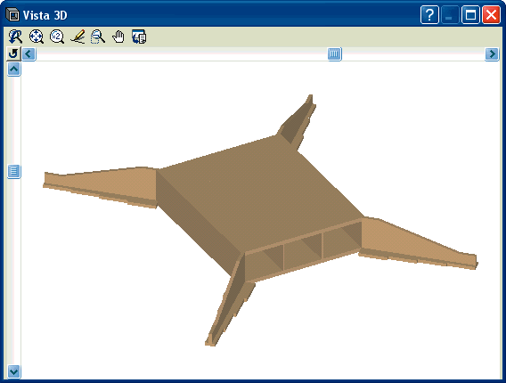Click the vertical rotation up arrow
Image resolution: width=506 pixels, height=383 pixels.
[14, 69]
